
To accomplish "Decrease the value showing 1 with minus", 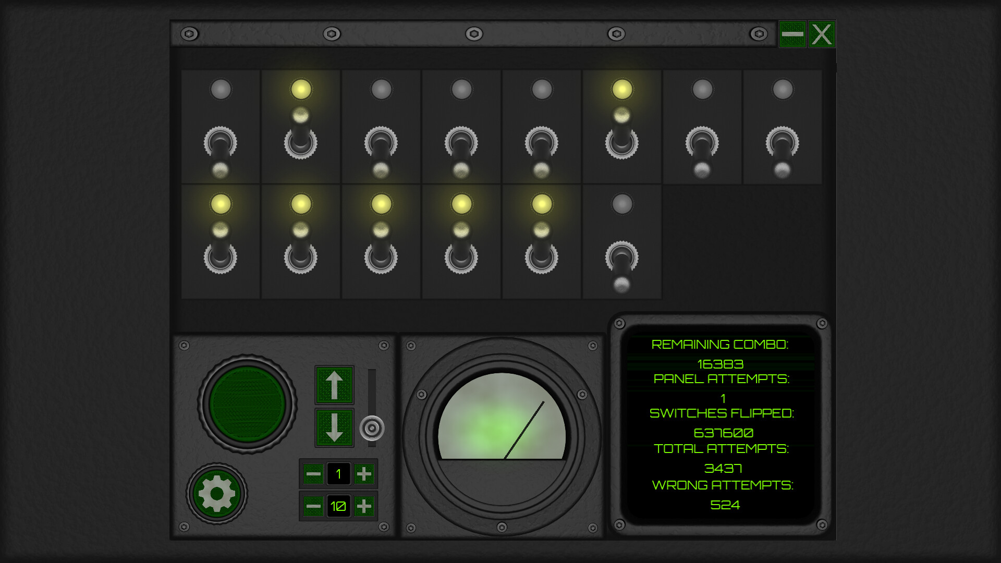I will coord(313,474).
